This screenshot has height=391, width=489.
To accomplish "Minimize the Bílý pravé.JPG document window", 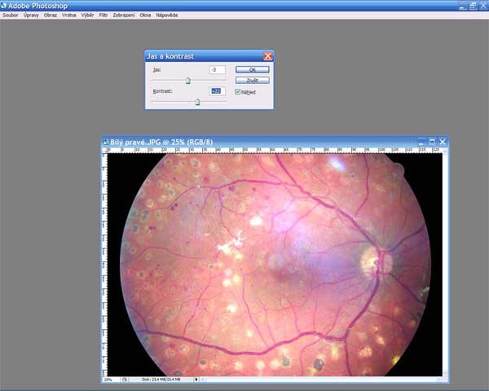I will pos(422,141).
